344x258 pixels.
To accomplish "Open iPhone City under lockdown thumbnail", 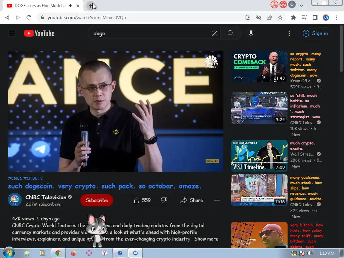I will 259,108.
